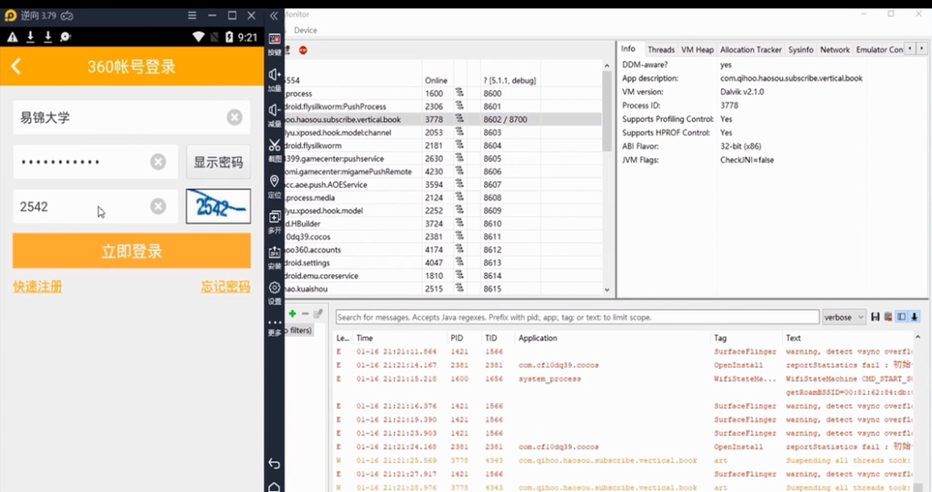Toggle the saved filters view display
The image size is (932, 492).
902,317
